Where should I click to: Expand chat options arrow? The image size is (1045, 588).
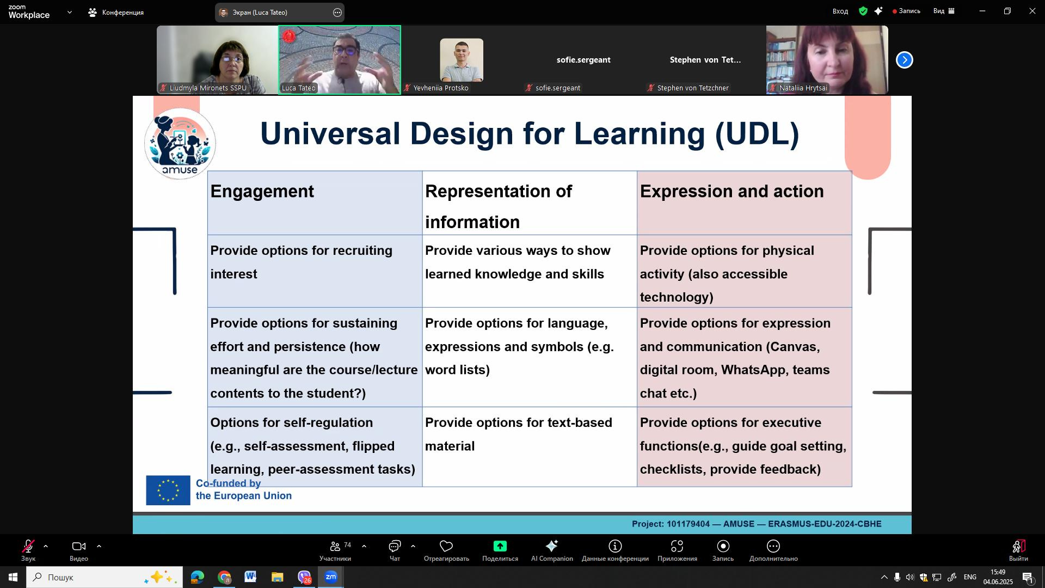pyautogui.click(x=413, y=546)
